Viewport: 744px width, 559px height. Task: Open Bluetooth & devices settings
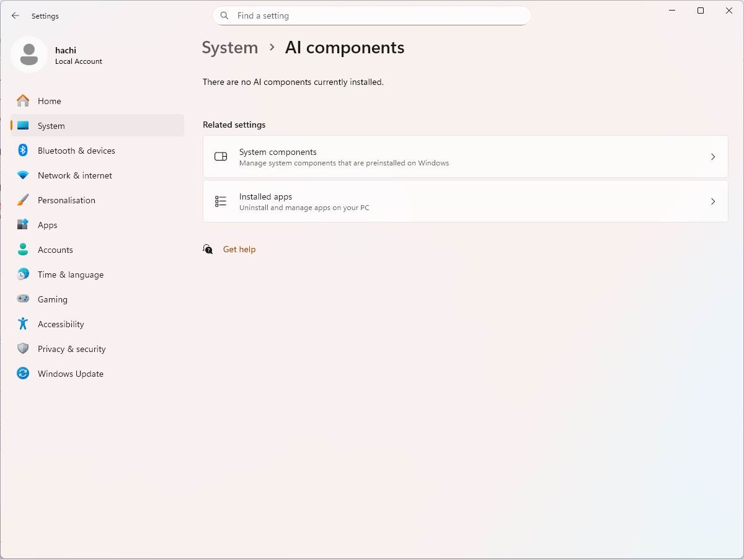[97, 151]
